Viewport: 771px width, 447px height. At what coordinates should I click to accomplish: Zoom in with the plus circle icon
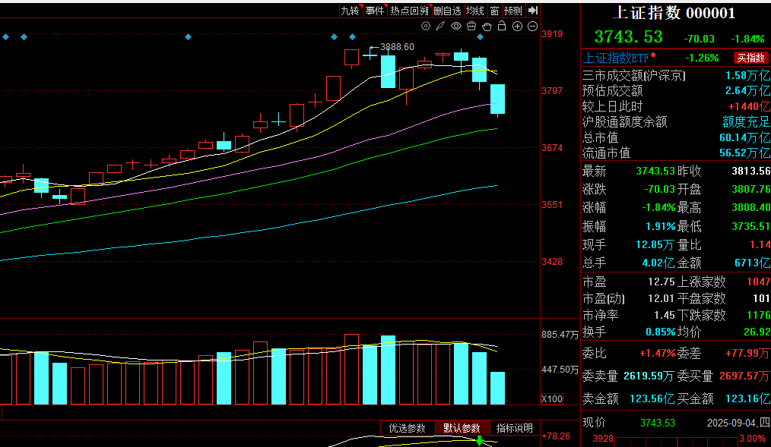coord(517,26)
